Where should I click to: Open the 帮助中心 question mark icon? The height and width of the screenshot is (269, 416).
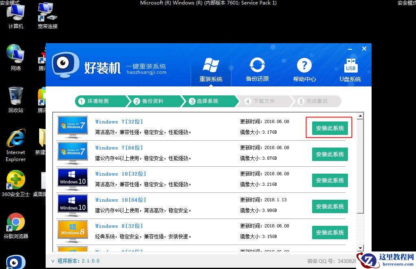(x=304, y=65)
